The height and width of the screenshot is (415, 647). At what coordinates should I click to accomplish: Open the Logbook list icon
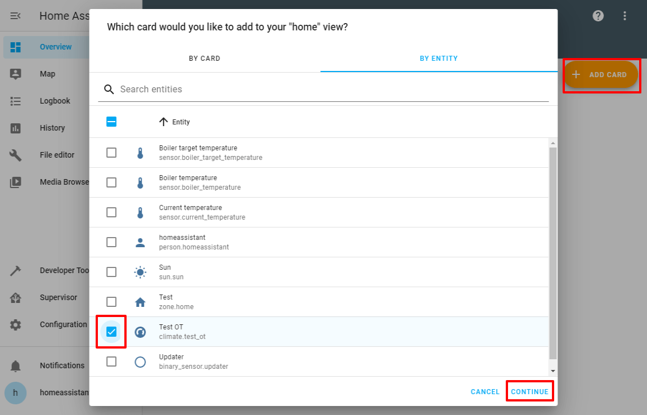click(x=16, y=101)
